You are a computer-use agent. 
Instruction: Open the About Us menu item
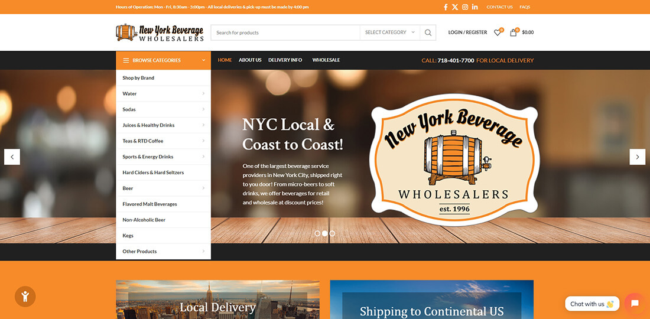pyautogui.click(x=250, y=60)
